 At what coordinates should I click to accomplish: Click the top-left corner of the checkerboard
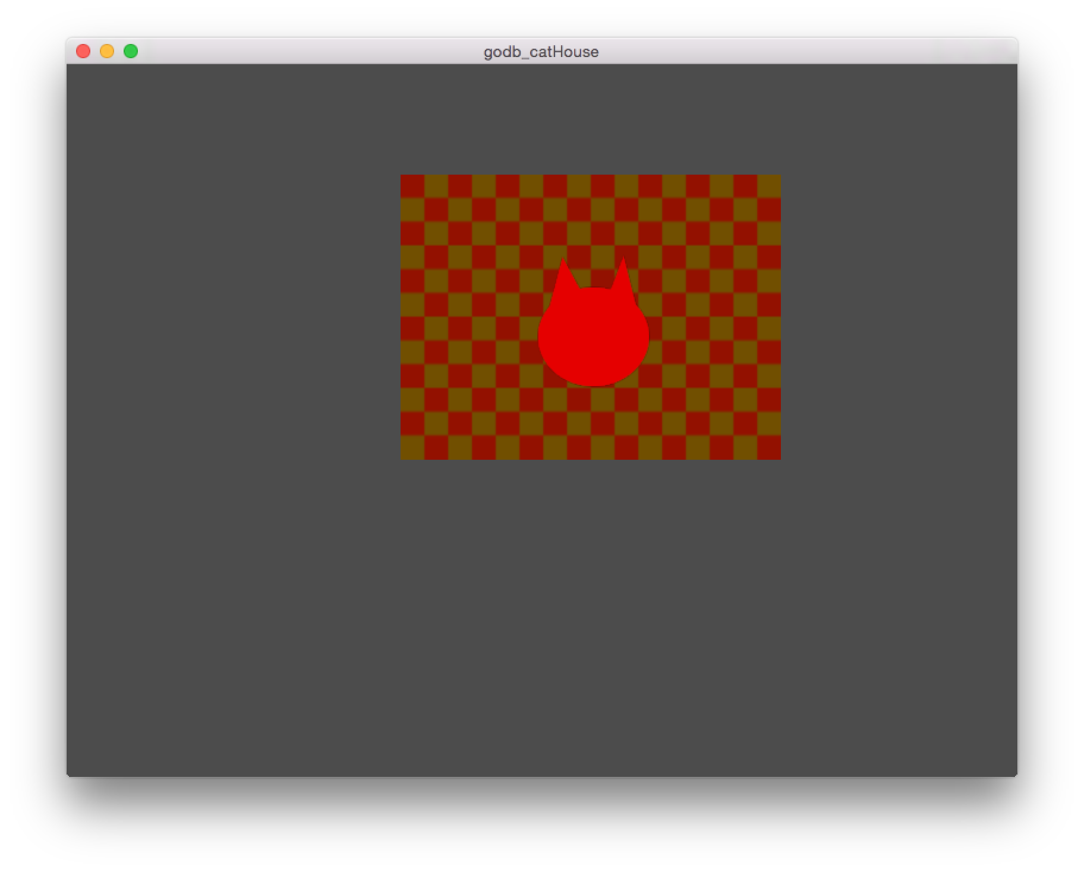pos(407,179)
